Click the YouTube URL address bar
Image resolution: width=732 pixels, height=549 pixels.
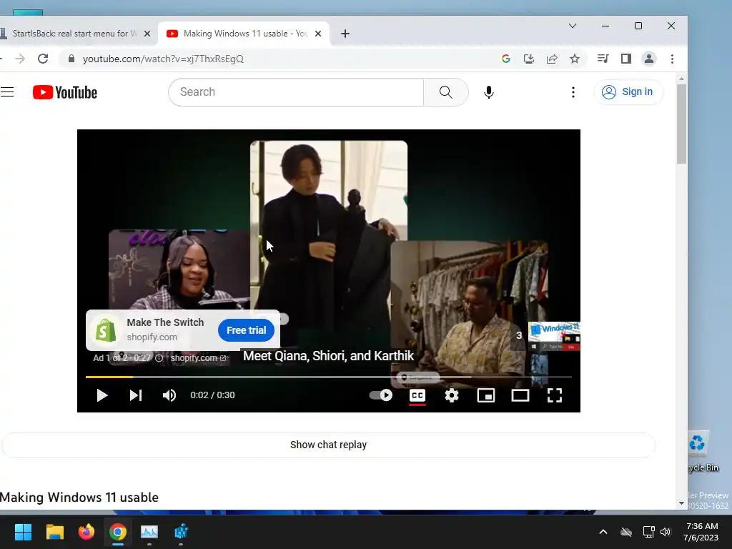[163, 59]
